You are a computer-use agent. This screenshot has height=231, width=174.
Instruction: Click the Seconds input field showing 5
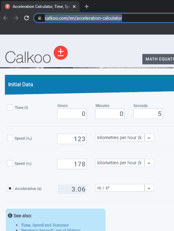pos(148,114)
